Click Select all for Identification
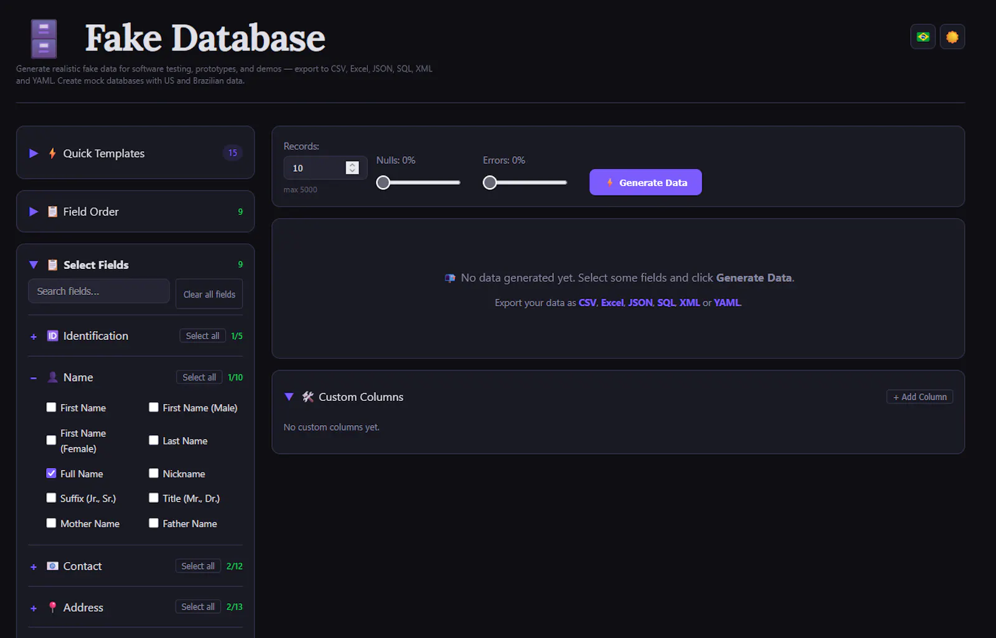Viewport: 996px width, 638px height. click(x=202, y=336)
